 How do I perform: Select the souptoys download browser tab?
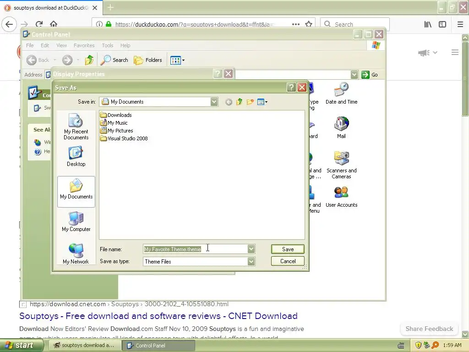[51, 8]
